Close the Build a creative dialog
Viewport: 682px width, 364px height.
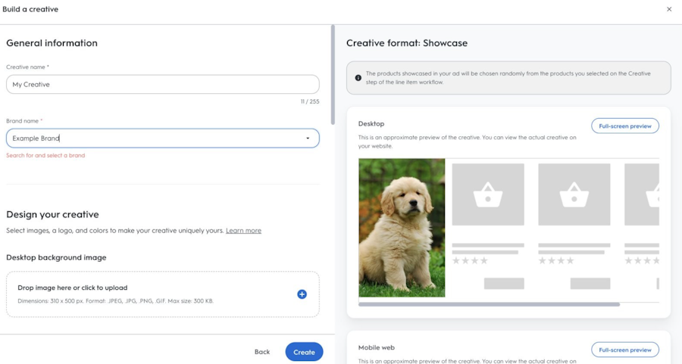coord(669,9)
